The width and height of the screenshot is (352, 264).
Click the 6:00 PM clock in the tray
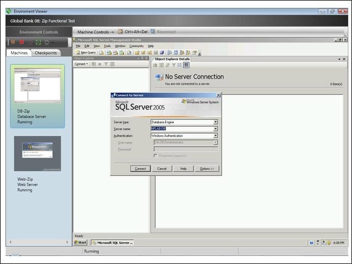tap(339, 243)
